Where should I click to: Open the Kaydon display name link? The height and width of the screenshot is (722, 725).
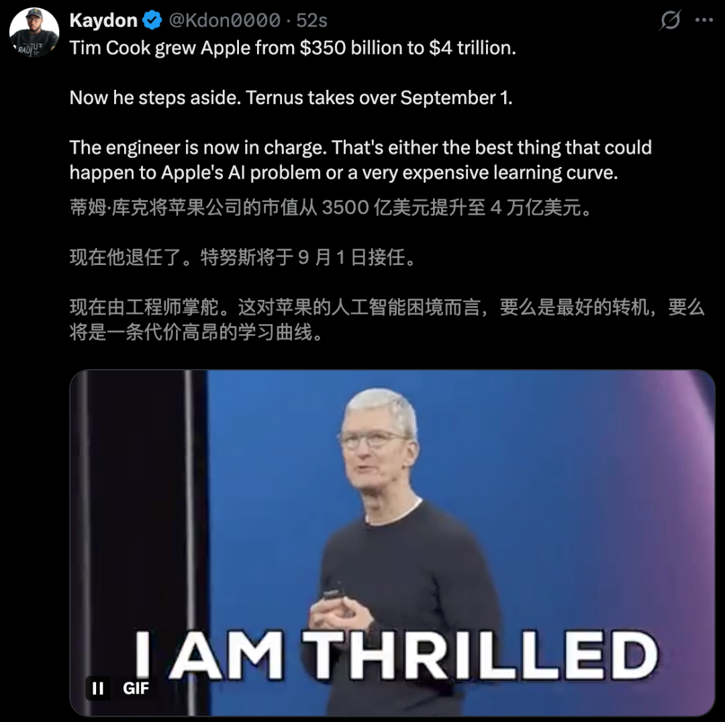pyautogui.click(x=103, y=20)
